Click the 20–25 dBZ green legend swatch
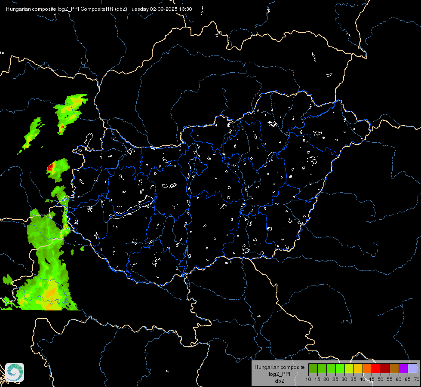This screenshot has width=421, height=387. tap(331, 368)
